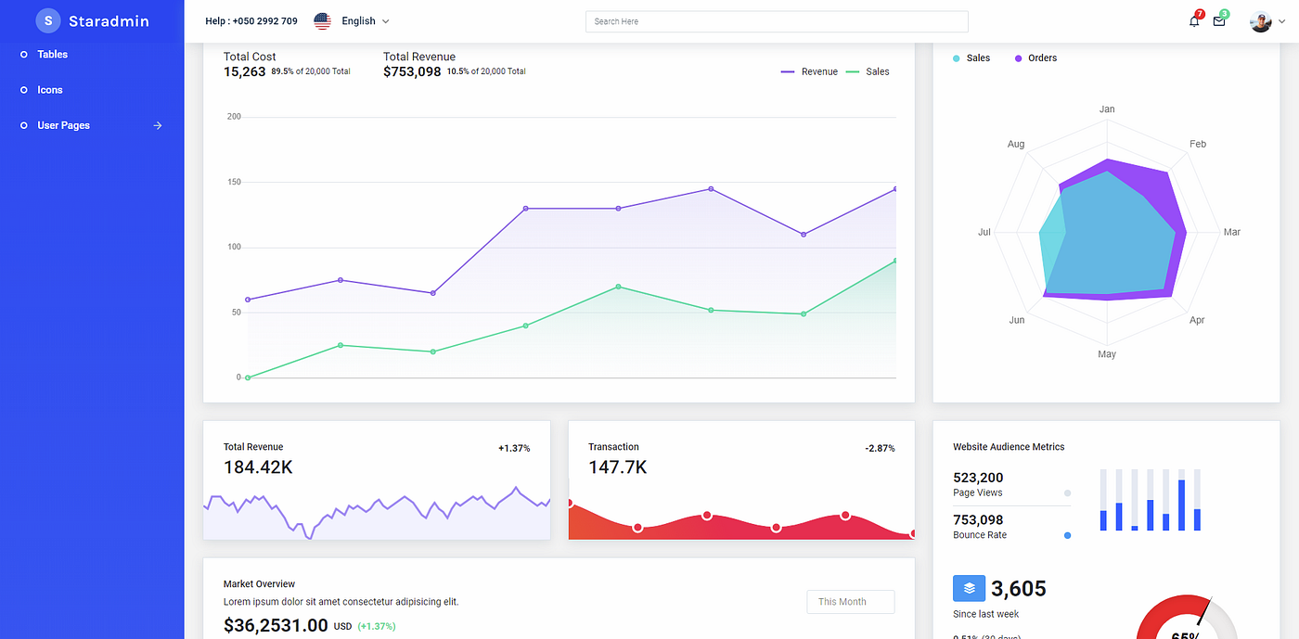Open the messages envelope icon
Viewport: 1299px width, 639px height.
[x=1219, y=21]
